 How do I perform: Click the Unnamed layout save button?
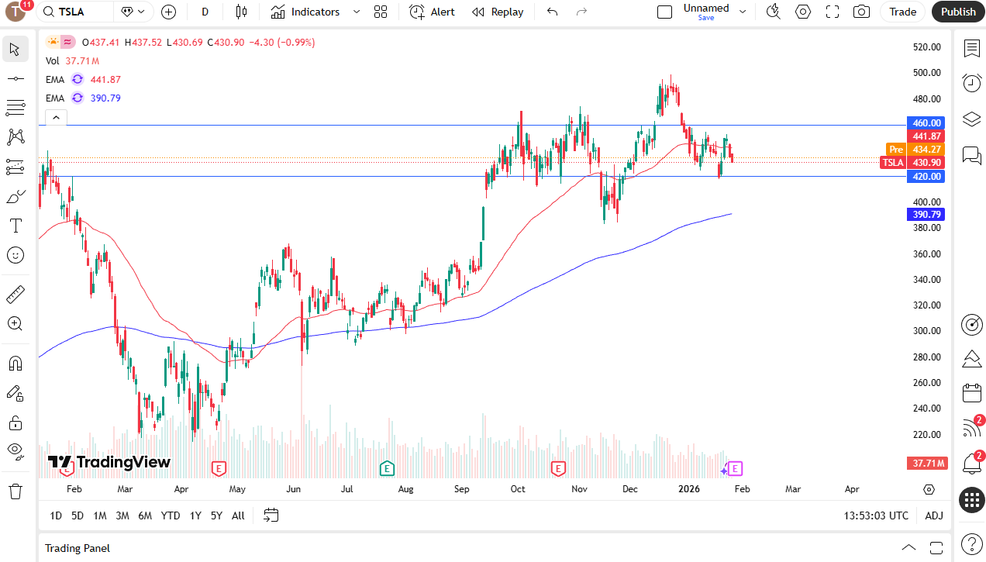coord(706,12)
